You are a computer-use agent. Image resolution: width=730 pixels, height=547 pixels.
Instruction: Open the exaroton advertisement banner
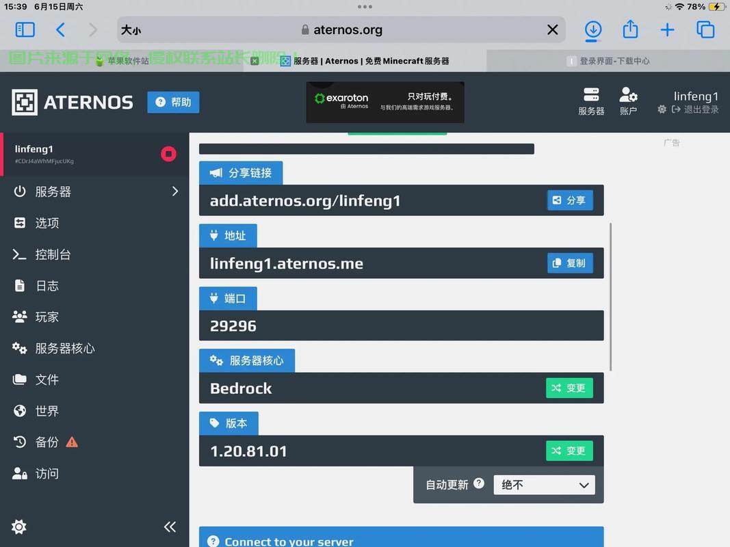tap(385, 103)
